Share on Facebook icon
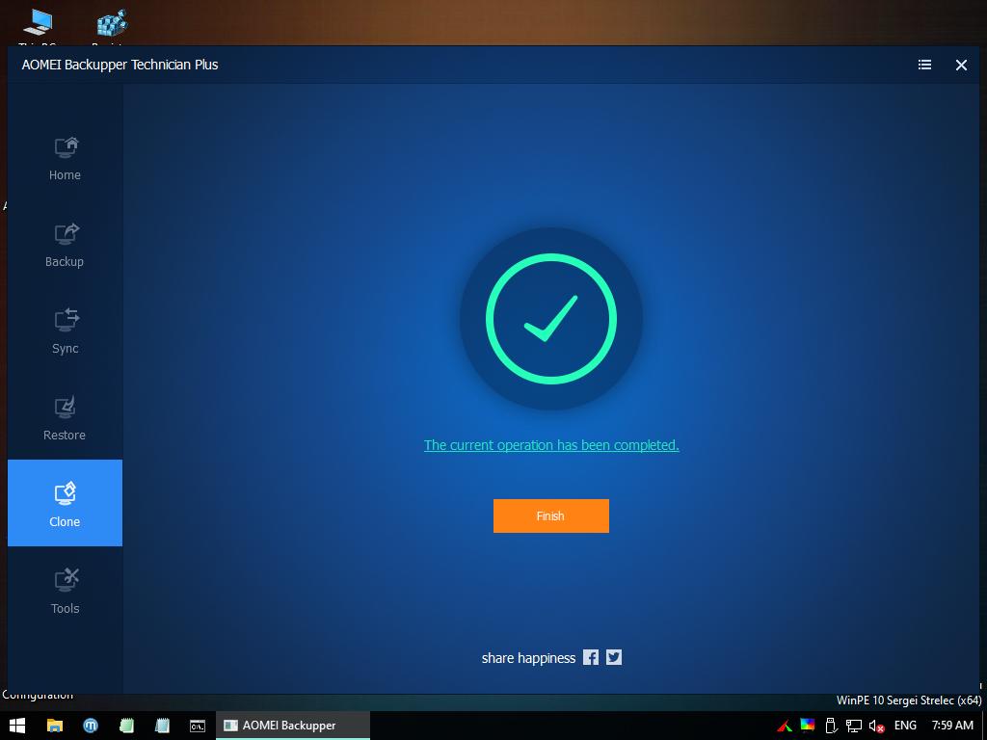This screenshot has height=740, width=987. pyautogui.click(x=591, y=657)
